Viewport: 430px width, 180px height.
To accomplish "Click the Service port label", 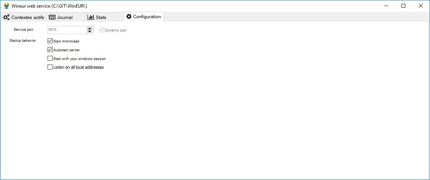I will [x=23, y=30].
